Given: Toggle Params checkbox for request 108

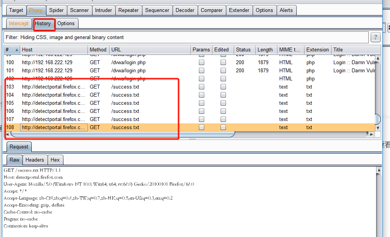Looking at the screenshot, I should coord(202,127).
